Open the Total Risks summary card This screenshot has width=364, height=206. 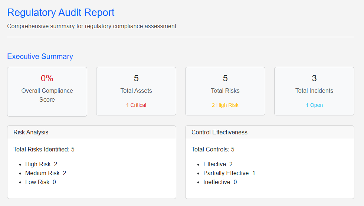225,91
